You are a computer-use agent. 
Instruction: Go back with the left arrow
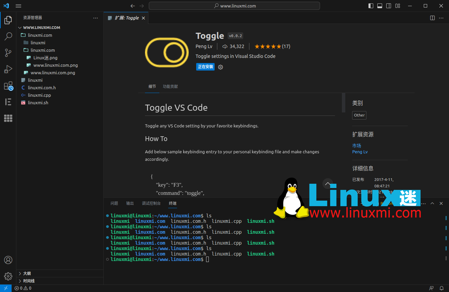(133, 6)
